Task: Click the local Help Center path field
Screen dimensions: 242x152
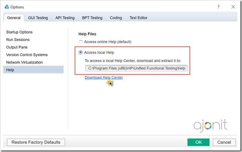Action: click(137, 68)
